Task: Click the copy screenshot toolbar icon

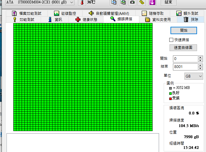Action: [x=123, y=2]
